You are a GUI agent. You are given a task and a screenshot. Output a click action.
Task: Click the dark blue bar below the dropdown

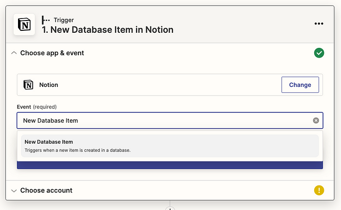click(x=170, y=165)
